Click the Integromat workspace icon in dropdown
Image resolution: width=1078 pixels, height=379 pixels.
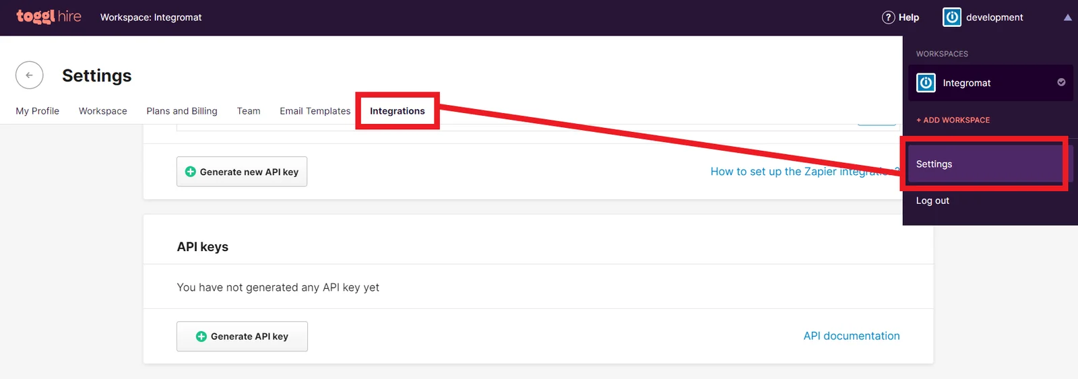tap(926, 83)
